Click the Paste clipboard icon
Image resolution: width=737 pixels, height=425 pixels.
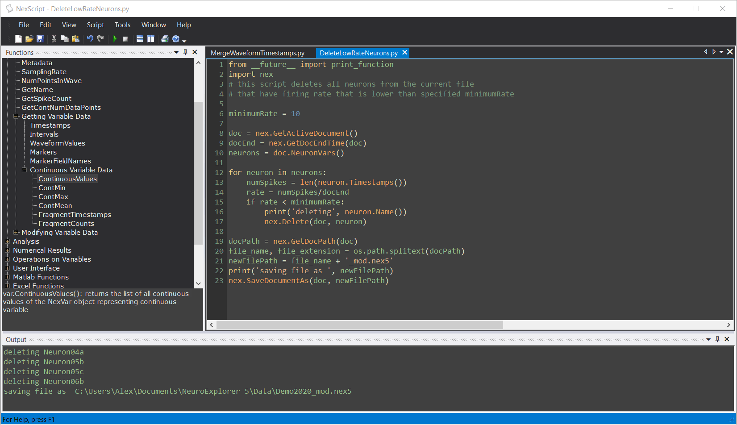point(75,39)
